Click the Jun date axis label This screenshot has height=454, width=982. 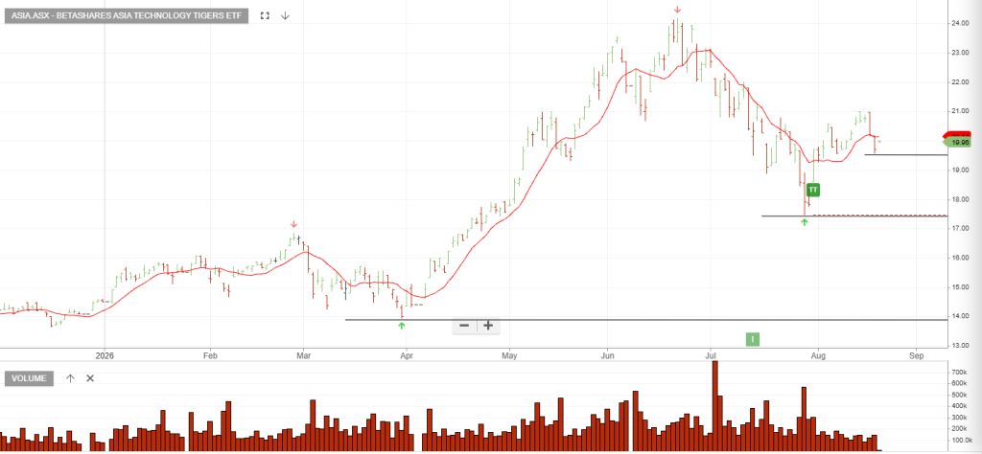point(607,354)
